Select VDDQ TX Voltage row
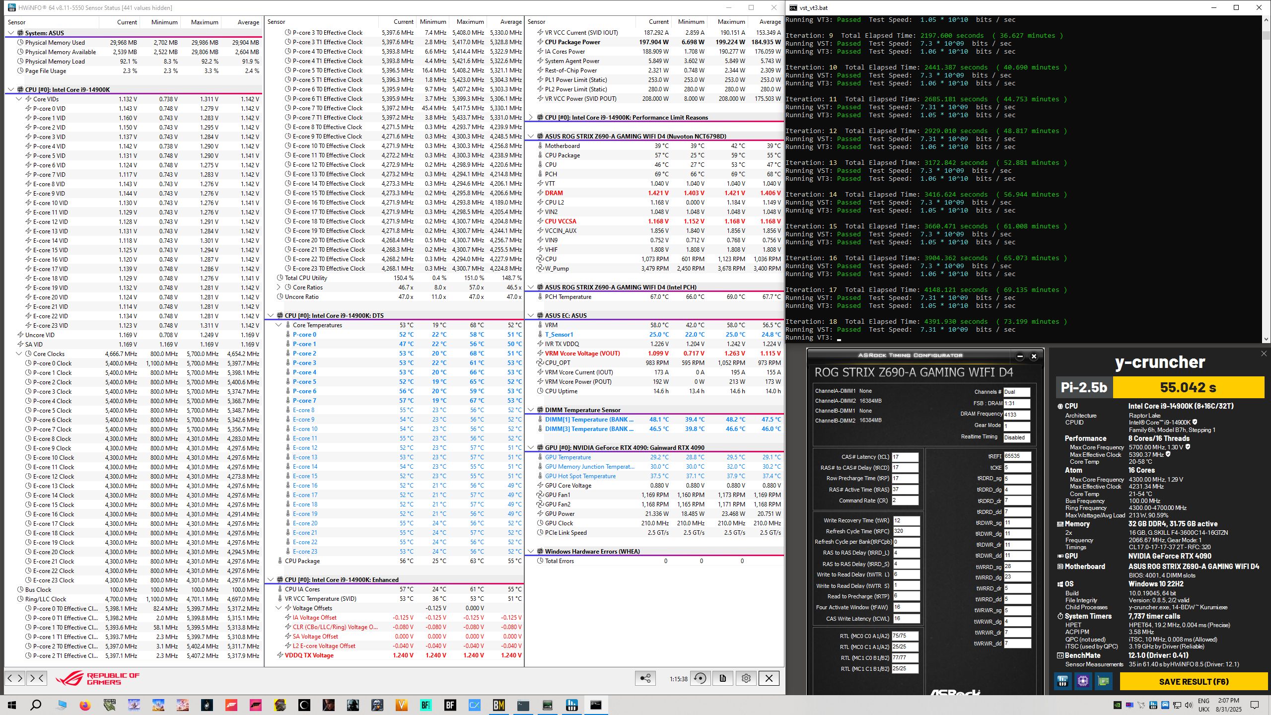This screenshot has height=715, width=1271. click(394, 655)
